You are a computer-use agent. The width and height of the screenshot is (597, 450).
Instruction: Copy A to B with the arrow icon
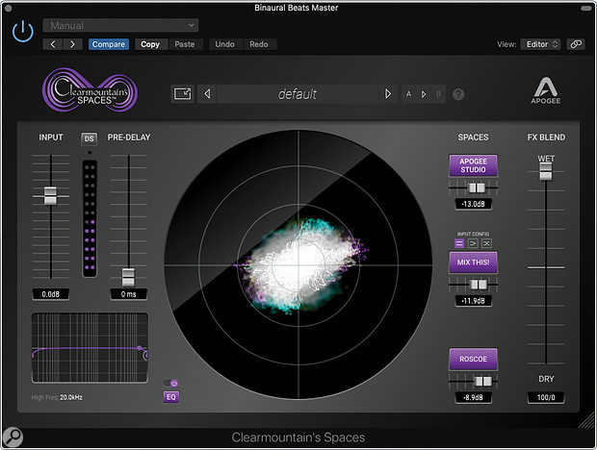tap(424, 94)
